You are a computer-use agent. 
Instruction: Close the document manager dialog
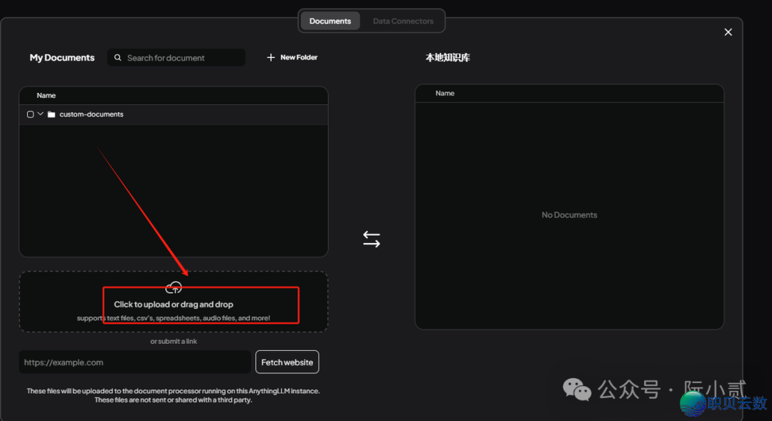(728, 32)
